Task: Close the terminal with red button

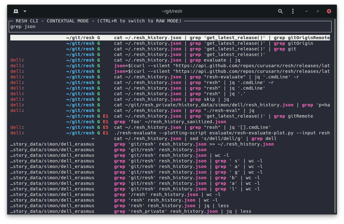Action: (x=329, y=11)
